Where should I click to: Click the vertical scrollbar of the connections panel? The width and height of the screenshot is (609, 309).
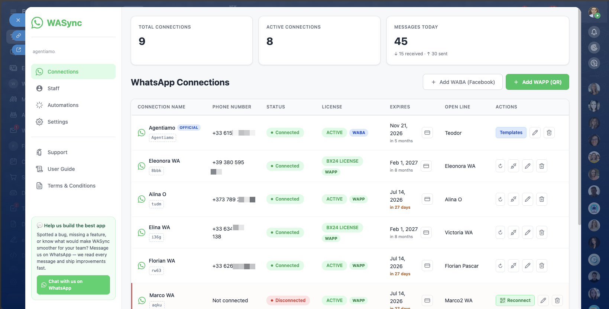[579, 115]
